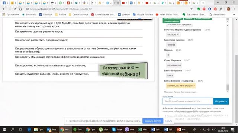Go back in browser history

click(x=4, y=9)
